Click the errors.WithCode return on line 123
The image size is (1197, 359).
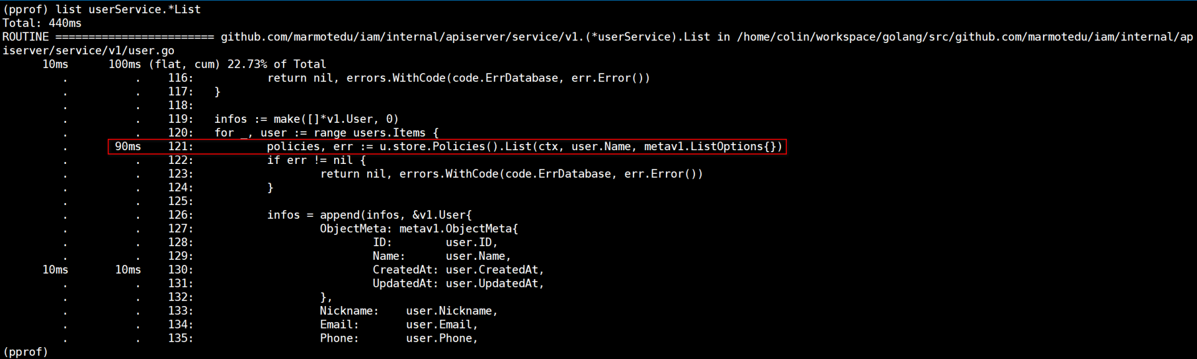click(x=511, y=174)
